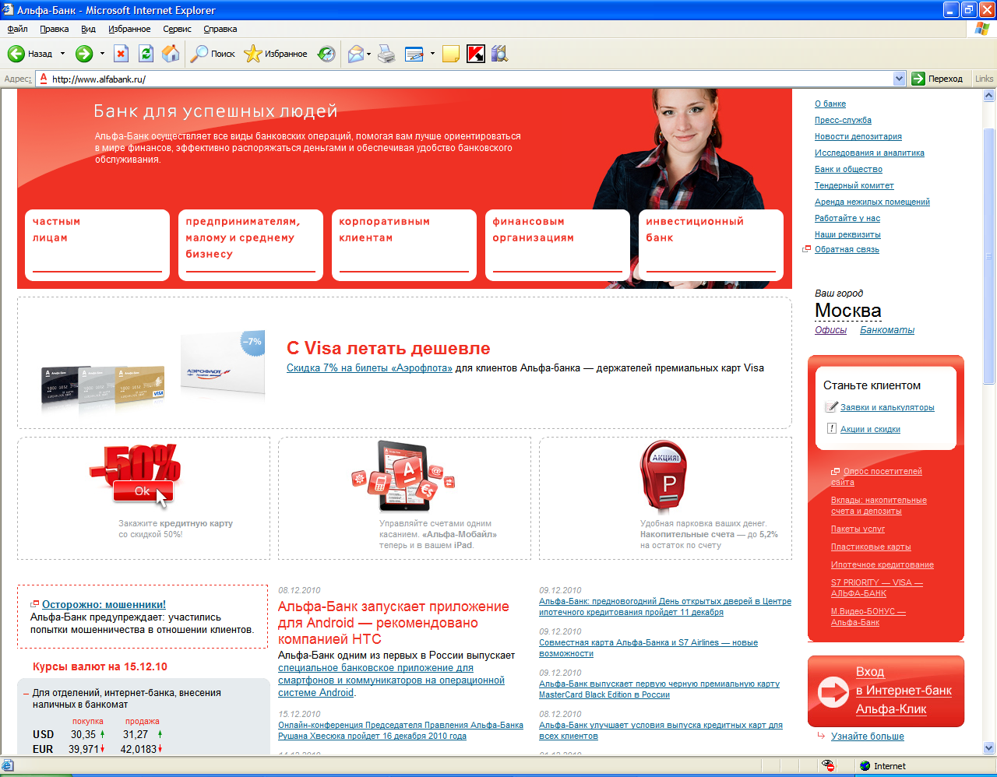Open the Forward button history dropdown arrow
997x777 pixels.
101,54
